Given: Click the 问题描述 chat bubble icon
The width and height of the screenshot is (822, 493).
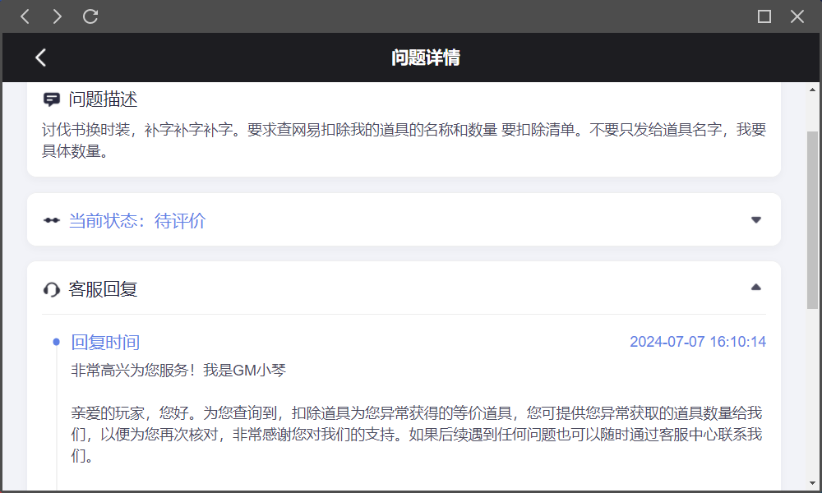Looking at the screenshot, I should [52, 100].
